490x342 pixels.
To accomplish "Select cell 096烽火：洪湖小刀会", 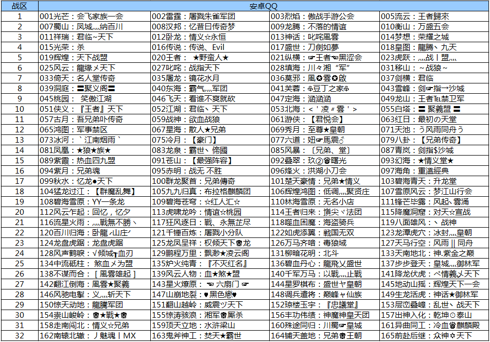I will pos(324,171).
